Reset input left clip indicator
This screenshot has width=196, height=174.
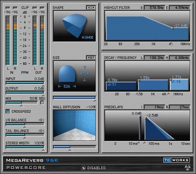click(8, 8)
